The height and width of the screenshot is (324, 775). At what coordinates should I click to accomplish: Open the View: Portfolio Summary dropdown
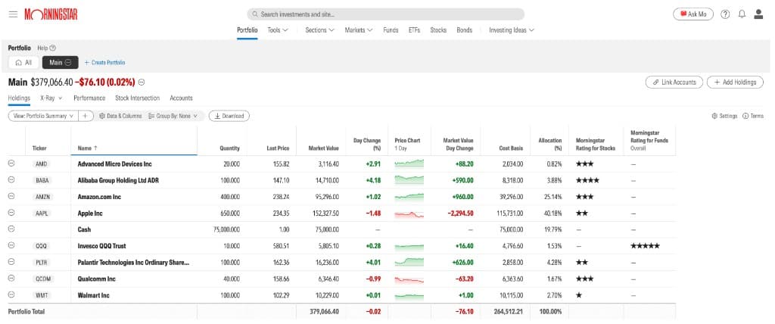(x=43, y=116)
